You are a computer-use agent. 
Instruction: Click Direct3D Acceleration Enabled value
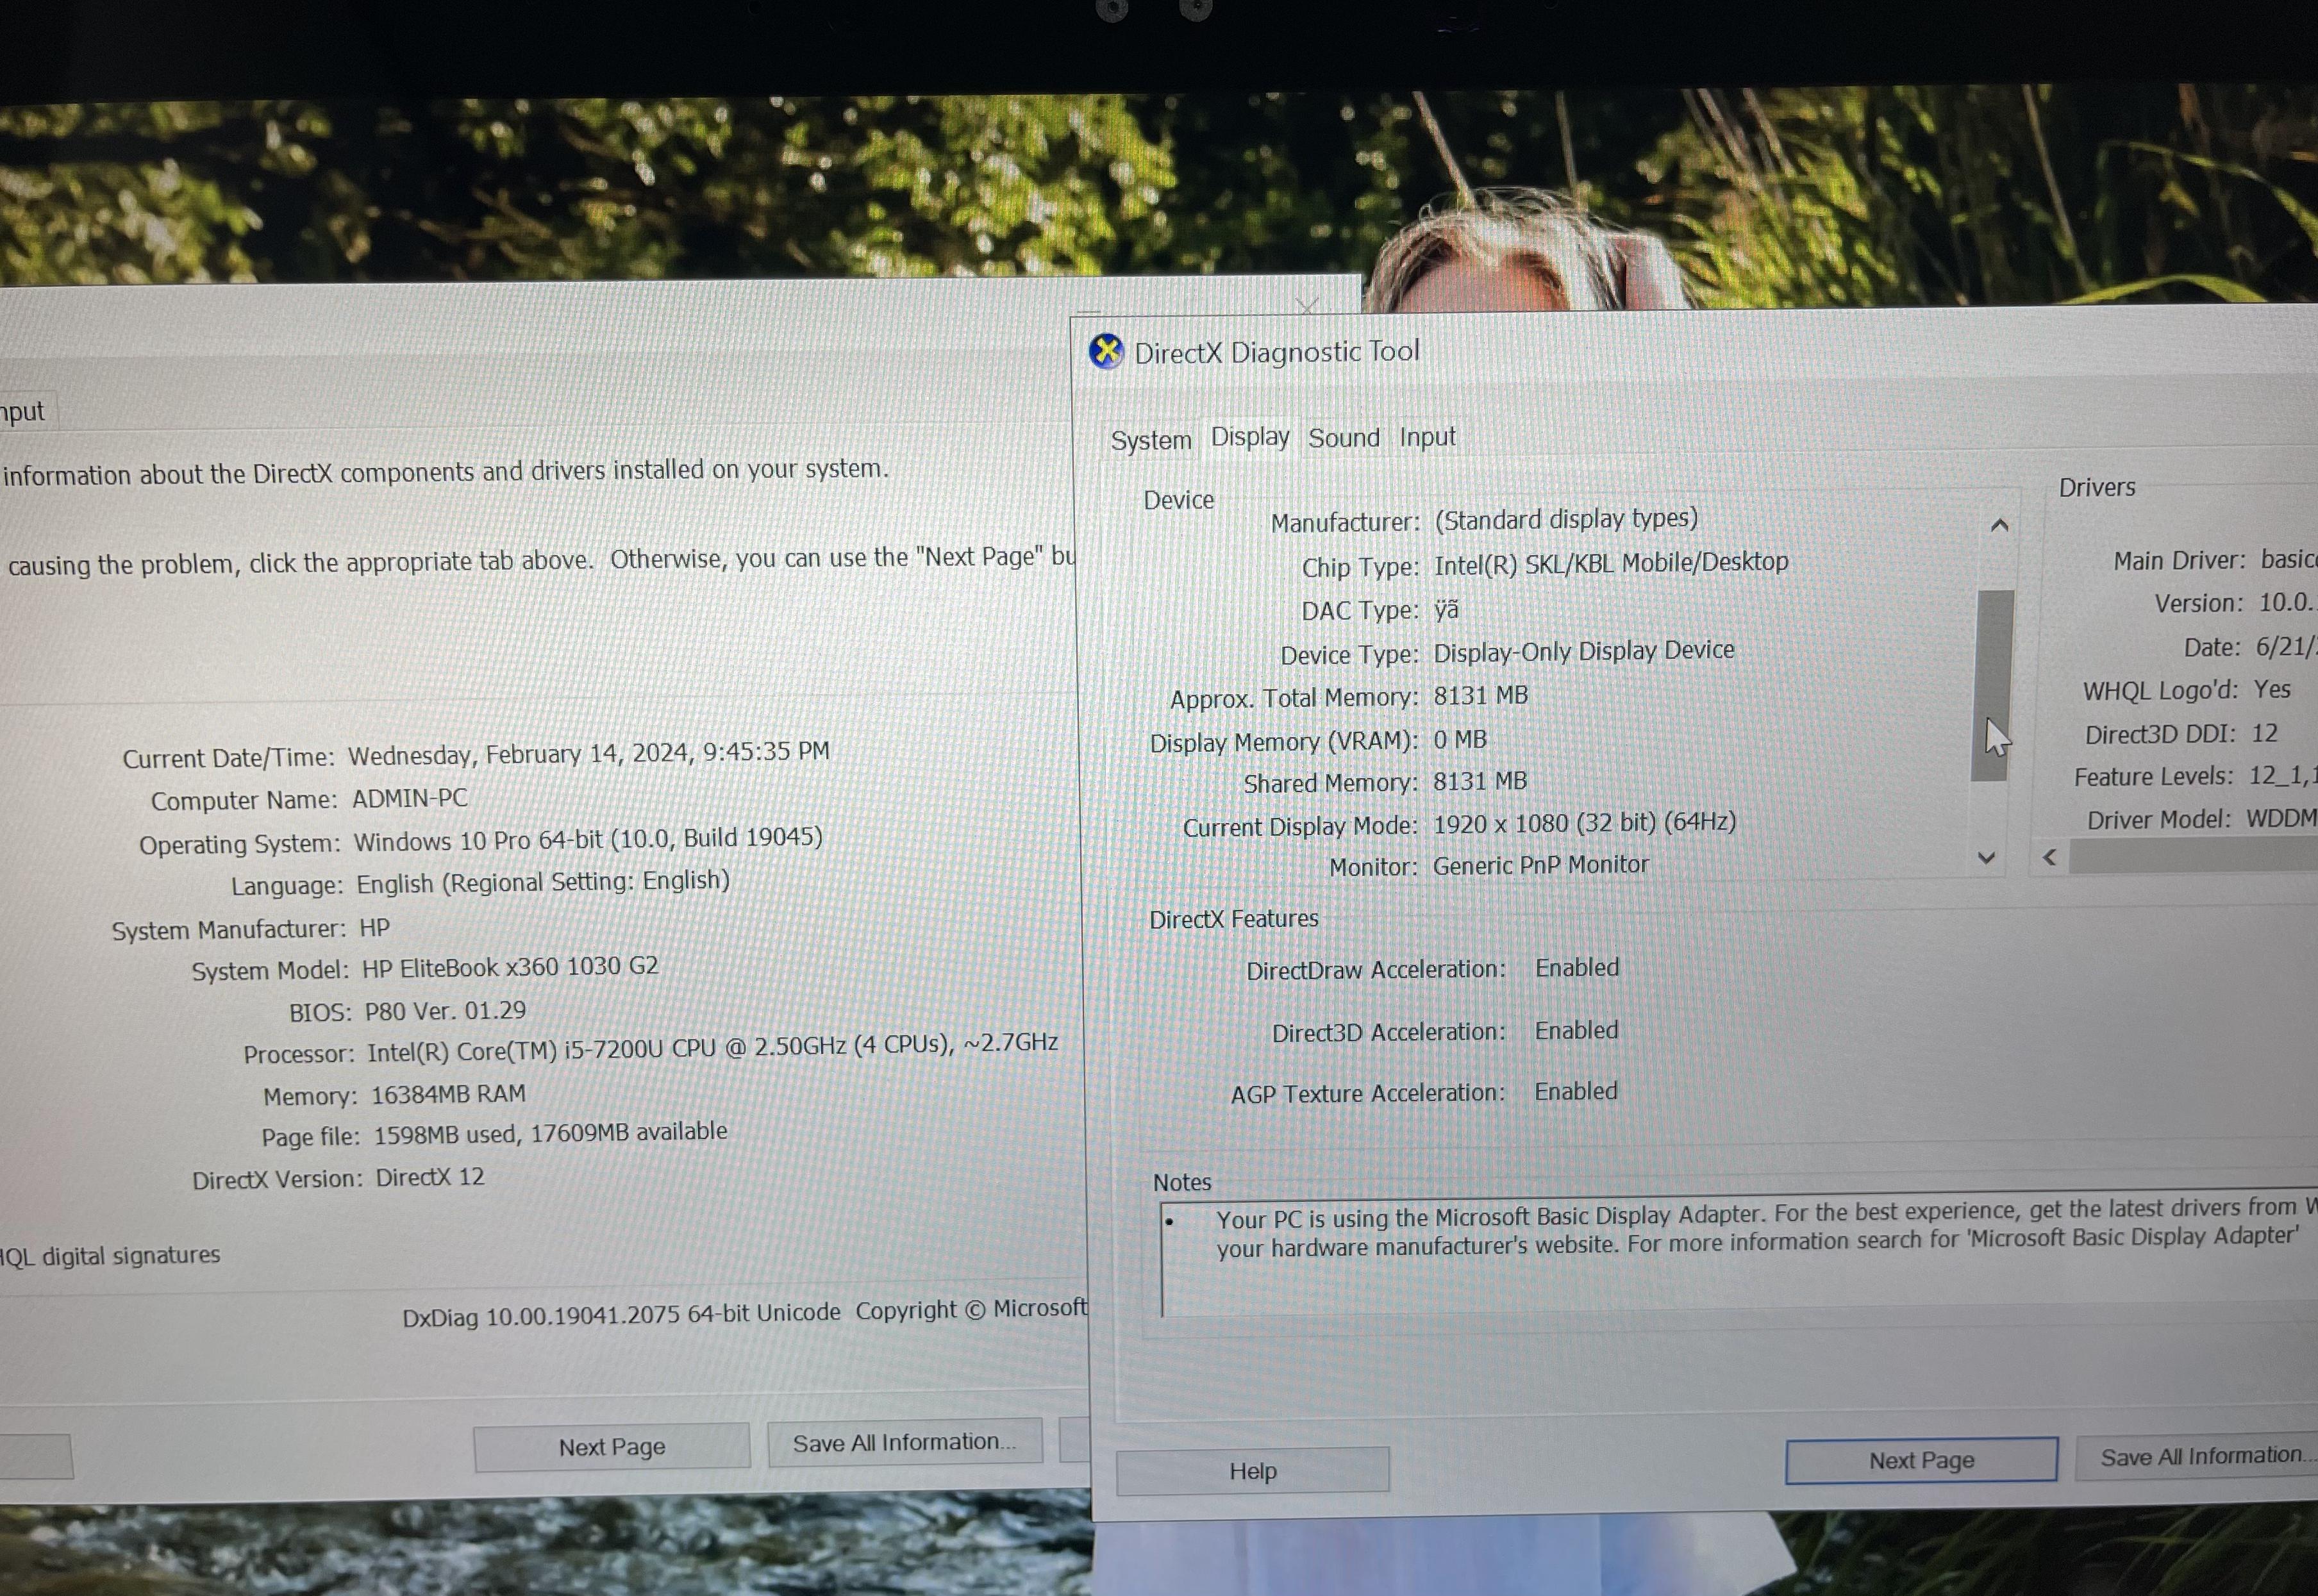(1577, 1030)
